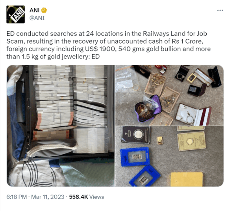This screenshot has width=237, height=211.
Task: Open the suitcase cash stacks photo
Action: pyautogui.click(x=61, y=126)
